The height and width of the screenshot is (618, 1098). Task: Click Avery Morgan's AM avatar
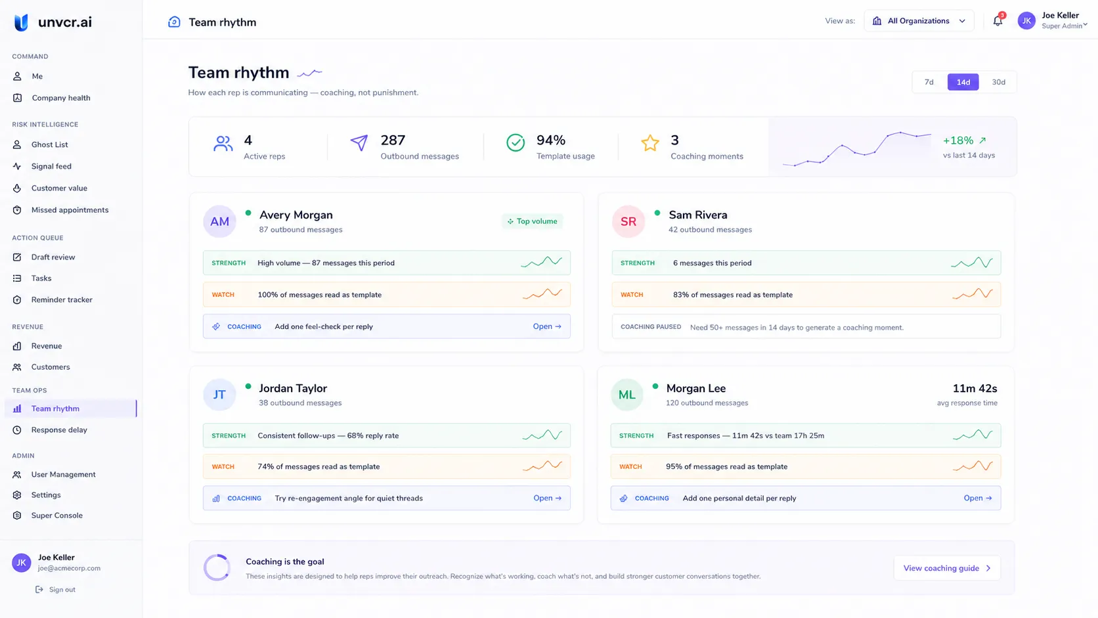(x=219, y=221)
